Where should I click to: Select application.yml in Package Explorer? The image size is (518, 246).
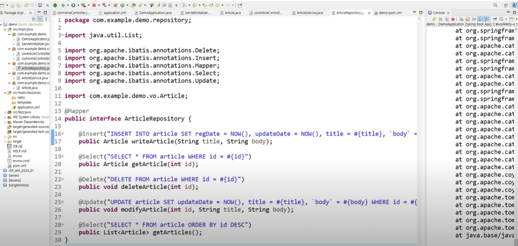tap(28, 107)
